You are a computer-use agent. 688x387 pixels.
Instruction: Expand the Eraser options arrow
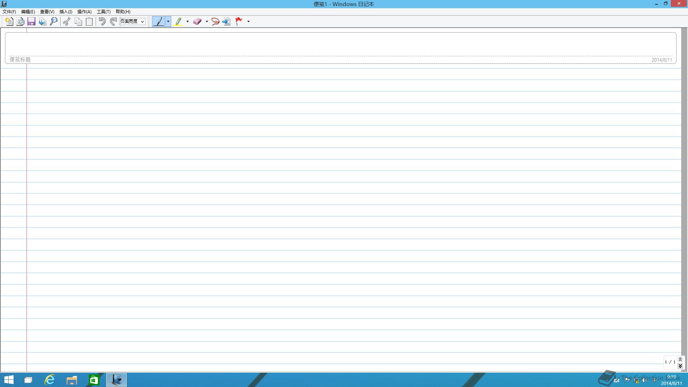207,21
